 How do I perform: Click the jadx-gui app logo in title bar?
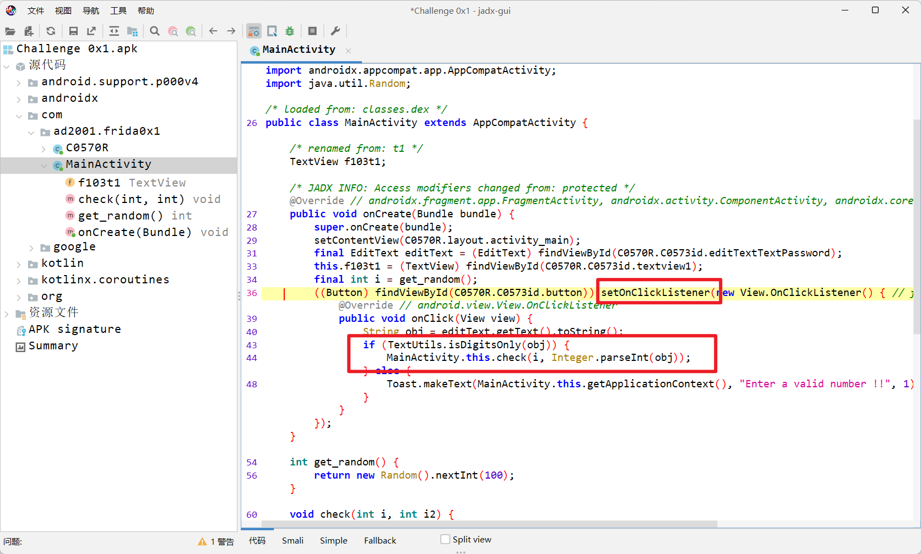click(10, 10)
